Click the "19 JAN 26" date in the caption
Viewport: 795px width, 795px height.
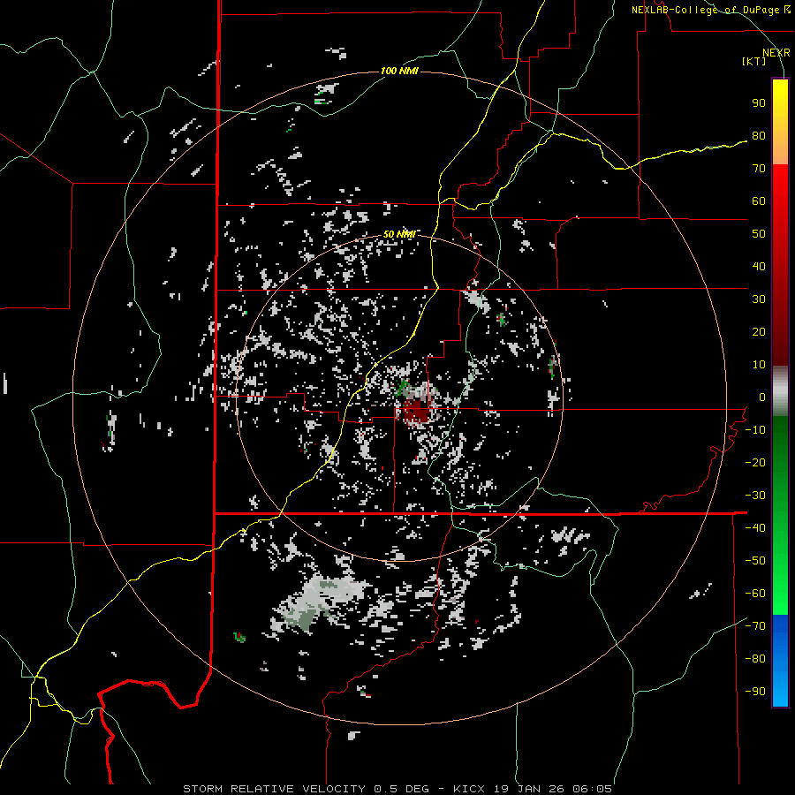(x=528, y=789)
